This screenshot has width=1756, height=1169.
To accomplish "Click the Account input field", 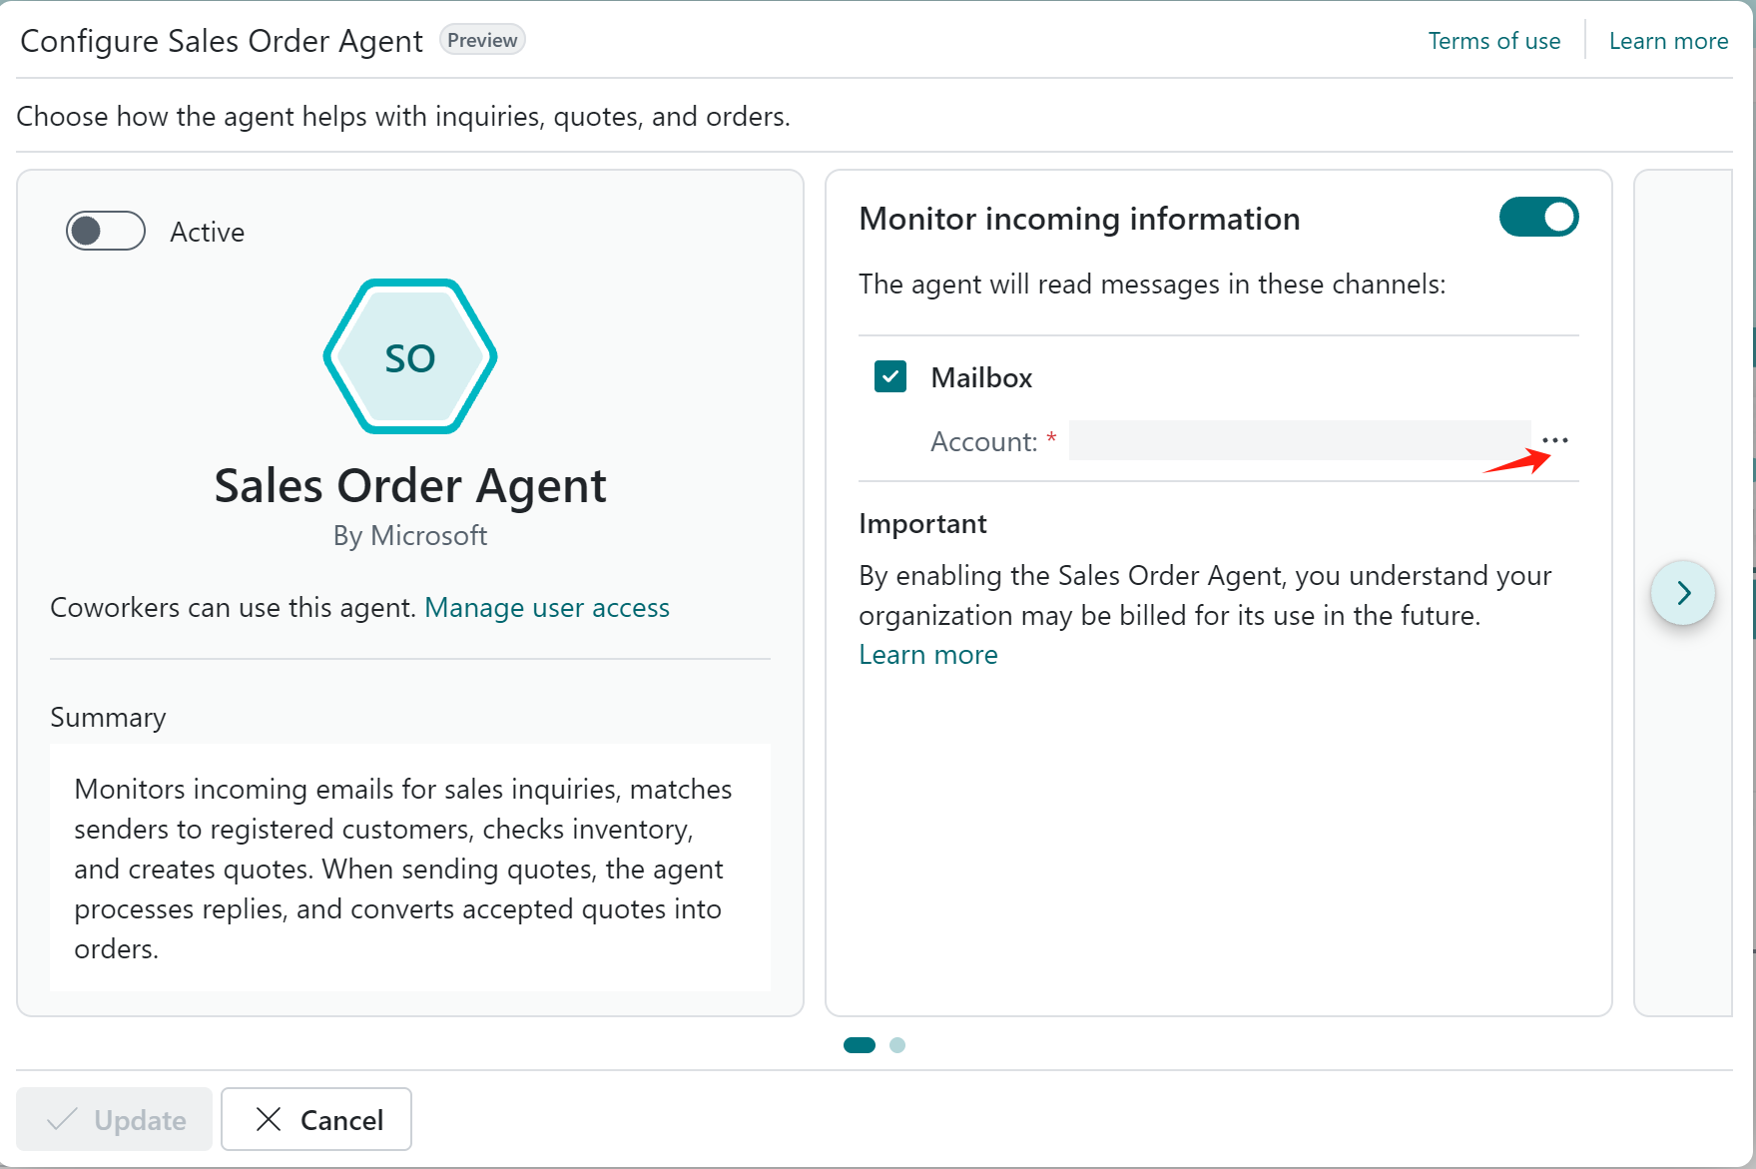I will (x=1299, y=440).
